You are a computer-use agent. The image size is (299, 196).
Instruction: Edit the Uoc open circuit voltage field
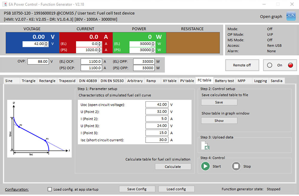pos(157,104)
